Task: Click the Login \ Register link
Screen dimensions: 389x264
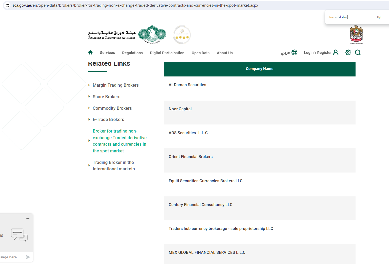Action: (318, 53)
